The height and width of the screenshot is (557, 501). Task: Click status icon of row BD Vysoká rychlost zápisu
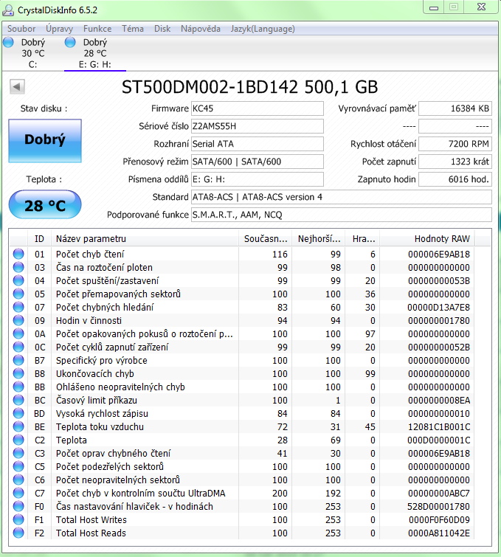point(18,413)
